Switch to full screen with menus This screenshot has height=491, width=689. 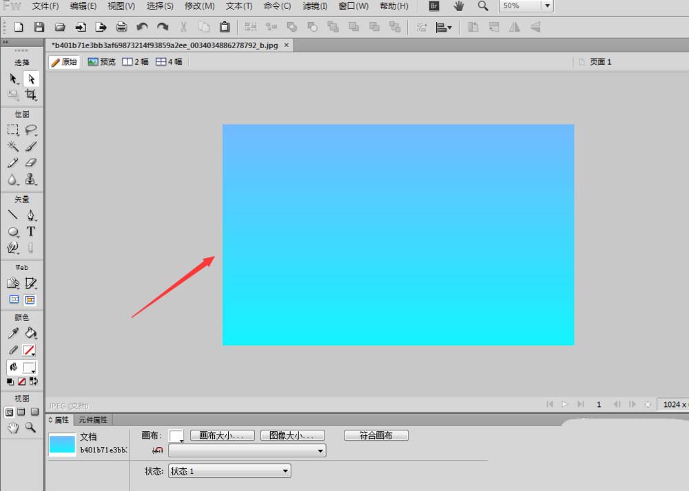[21, 412]
